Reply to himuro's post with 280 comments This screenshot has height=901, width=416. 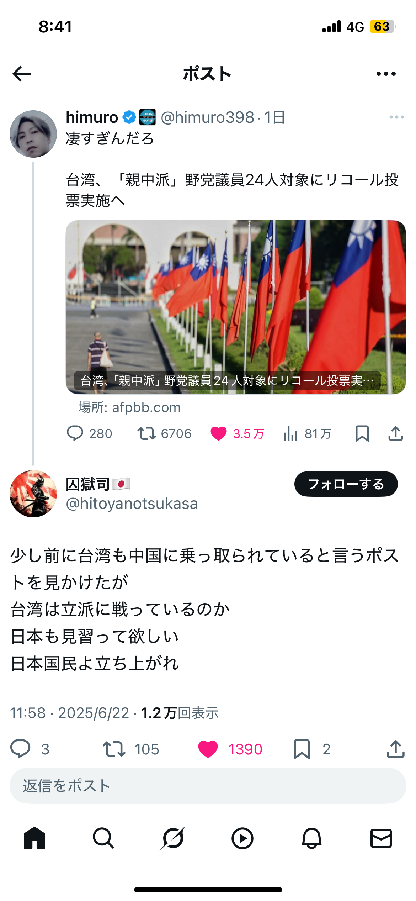tap(89, 433)
